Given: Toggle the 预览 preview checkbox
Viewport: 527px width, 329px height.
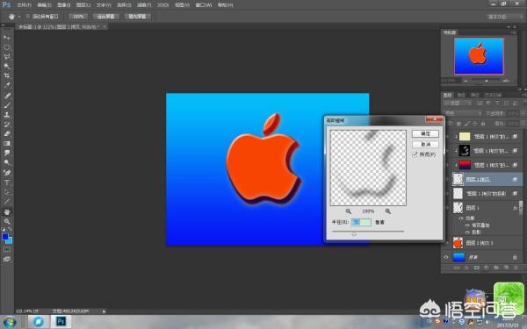Looking at the screenshot, I should [415, 154].
